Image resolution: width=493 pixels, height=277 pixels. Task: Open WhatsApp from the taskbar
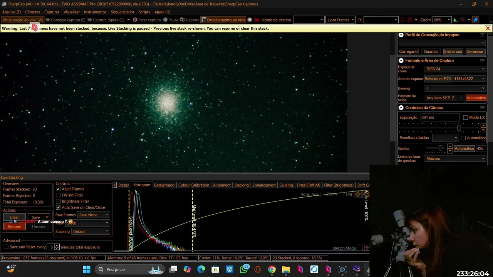[244, 269]
